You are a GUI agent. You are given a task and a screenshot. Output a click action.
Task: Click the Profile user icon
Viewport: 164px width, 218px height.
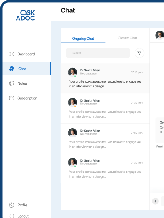point(12,205)
